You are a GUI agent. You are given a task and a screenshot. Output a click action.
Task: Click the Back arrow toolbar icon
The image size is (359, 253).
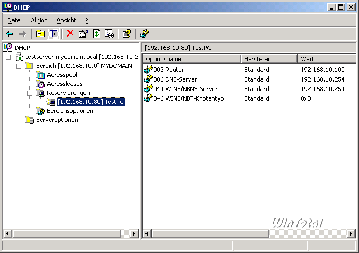[10, 34]
